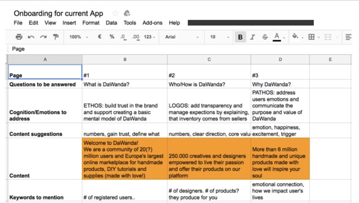
Task: Open the font size 10 dropdown
Action: pyautogui.click(x=220, y=37)
